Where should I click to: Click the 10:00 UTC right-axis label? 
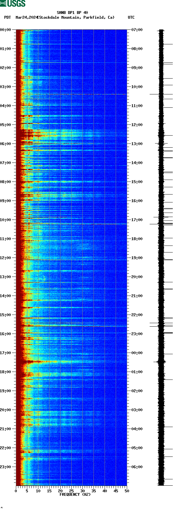[x=137, y=87]
